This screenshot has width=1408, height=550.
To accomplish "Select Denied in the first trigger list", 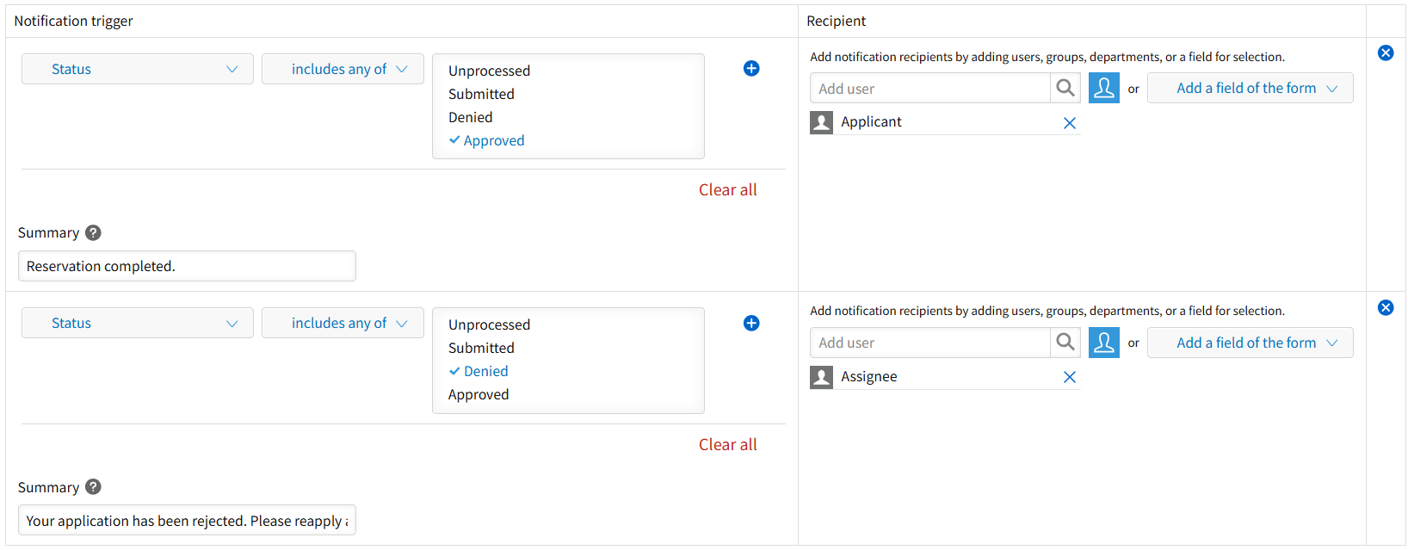I will tap(471, 117).
